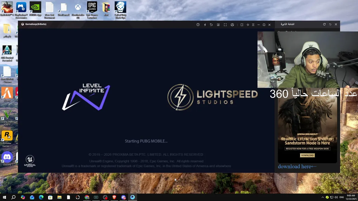Screen dimensions: 358x201
Task: Open the Gameloop help question-mark icon
Action: [x=198, y=25]
